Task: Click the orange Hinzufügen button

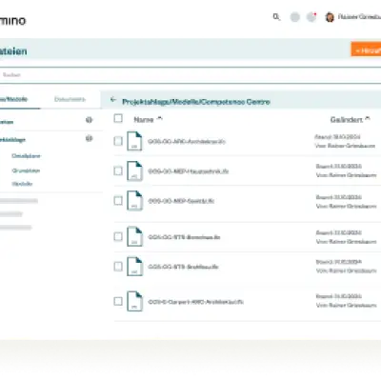Action: (366, 50)
